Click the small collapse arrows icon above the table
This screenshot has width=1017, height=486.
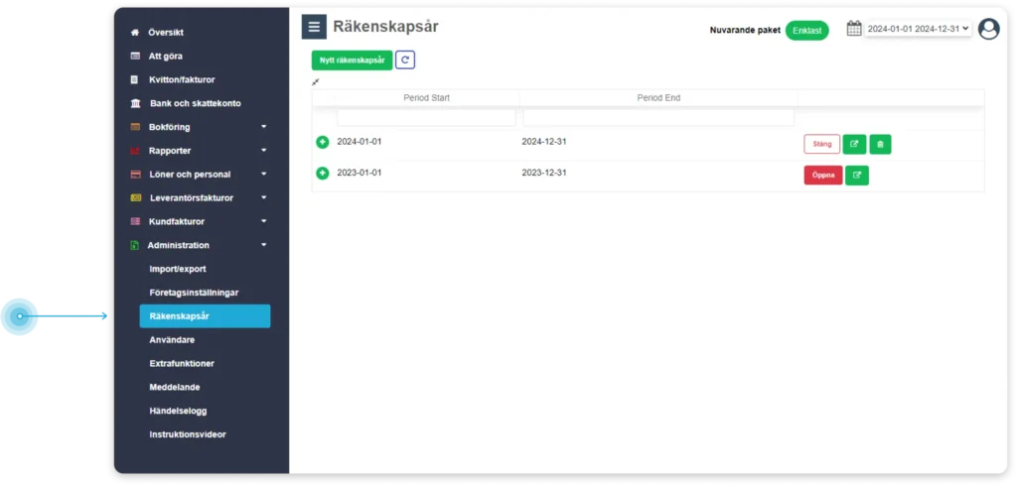pyautogui.click(x=315, y=81)
